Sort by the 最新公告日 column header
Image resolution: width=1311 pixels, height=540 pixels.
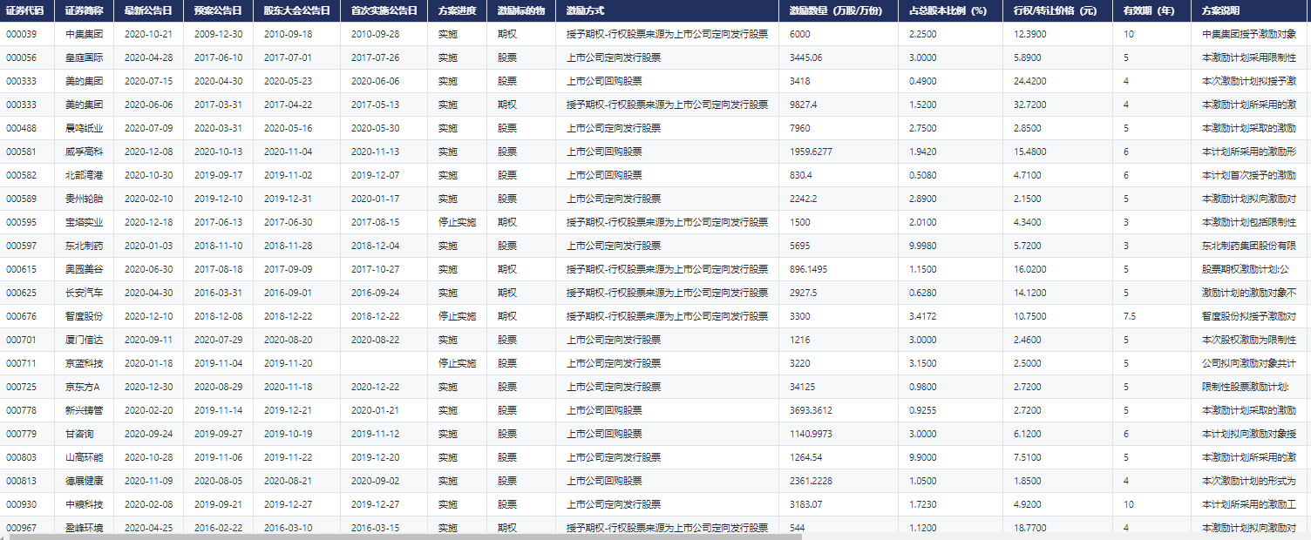(148, 10)
